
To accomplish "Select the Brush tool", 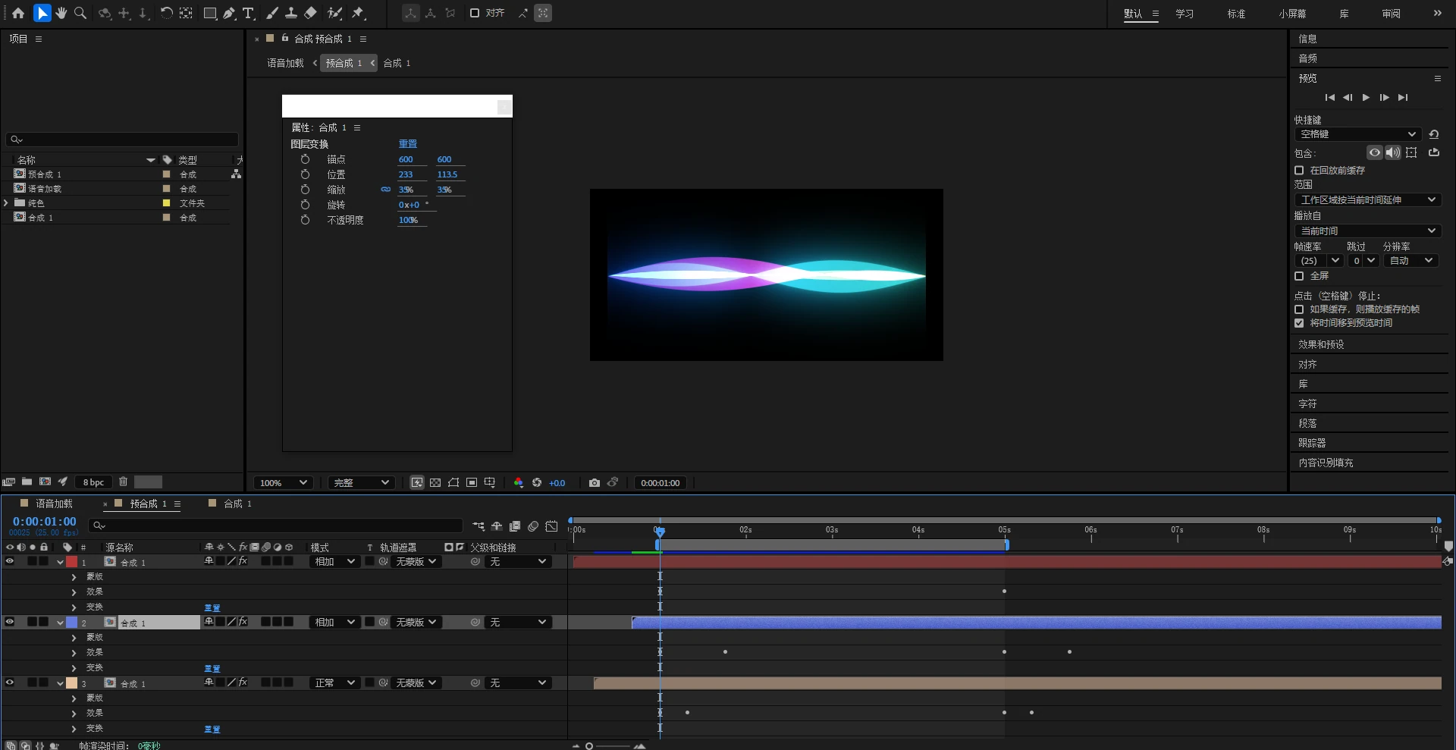I will click(x=272, y=13).
